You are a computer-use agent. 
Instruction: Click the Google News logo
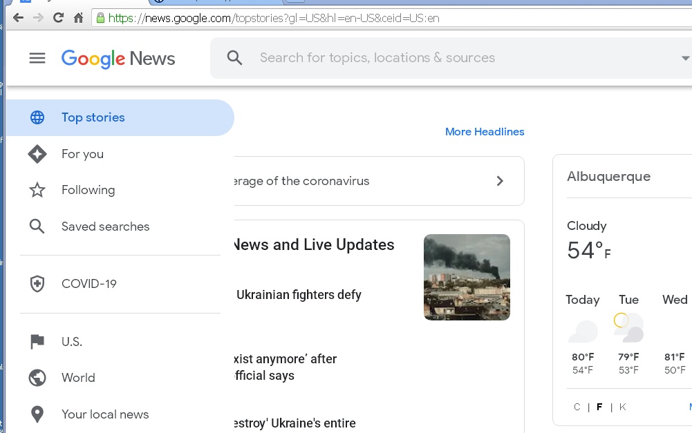tap(118, 59)
